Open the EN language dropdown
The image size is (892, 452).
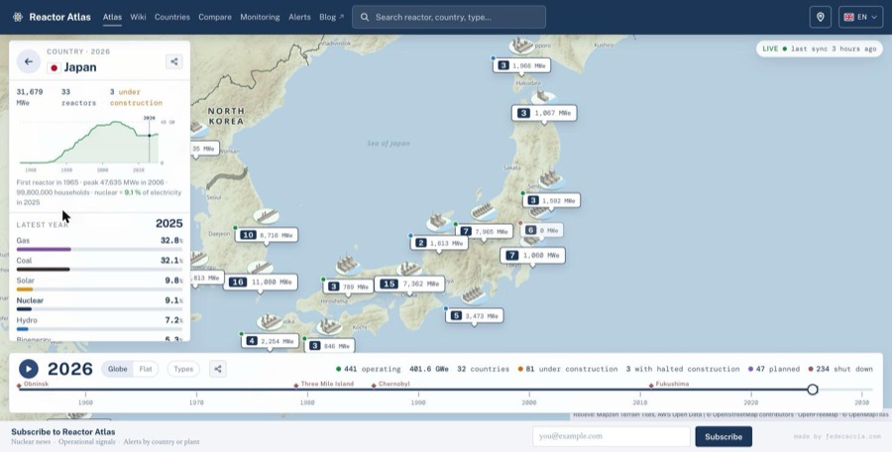click(860, 17)
